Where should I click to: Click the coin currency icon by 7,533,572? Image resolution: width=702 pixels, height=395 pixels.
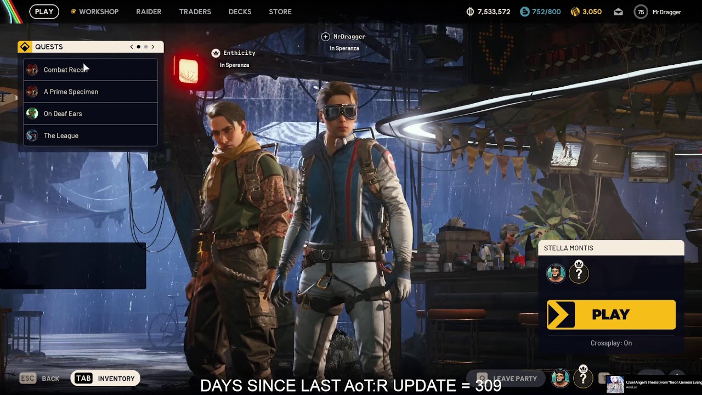click(x=470, y=12)
